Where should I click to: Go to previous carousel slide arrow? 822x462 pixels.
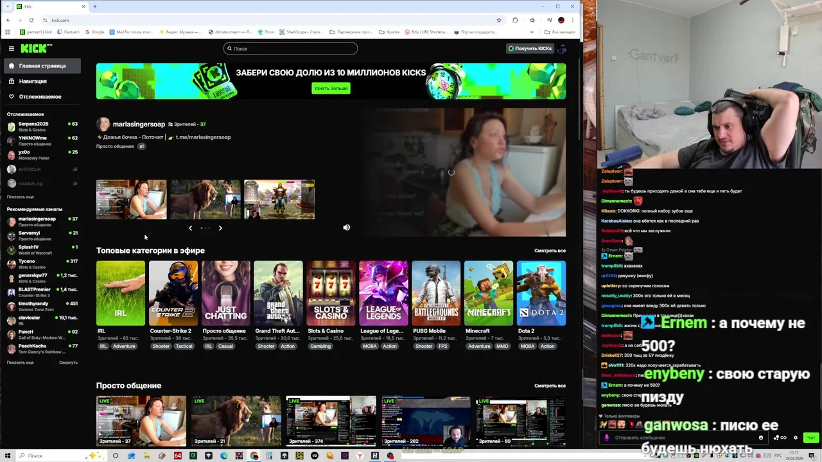[190, 228]
